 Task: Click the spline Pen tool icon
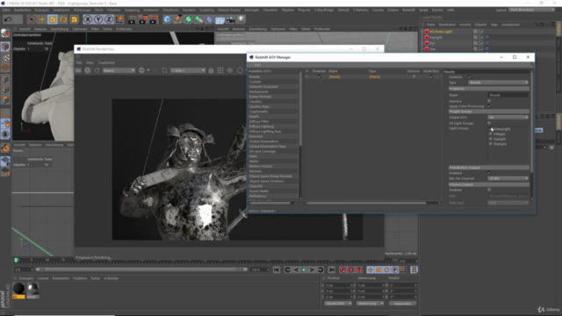(177, 19)
